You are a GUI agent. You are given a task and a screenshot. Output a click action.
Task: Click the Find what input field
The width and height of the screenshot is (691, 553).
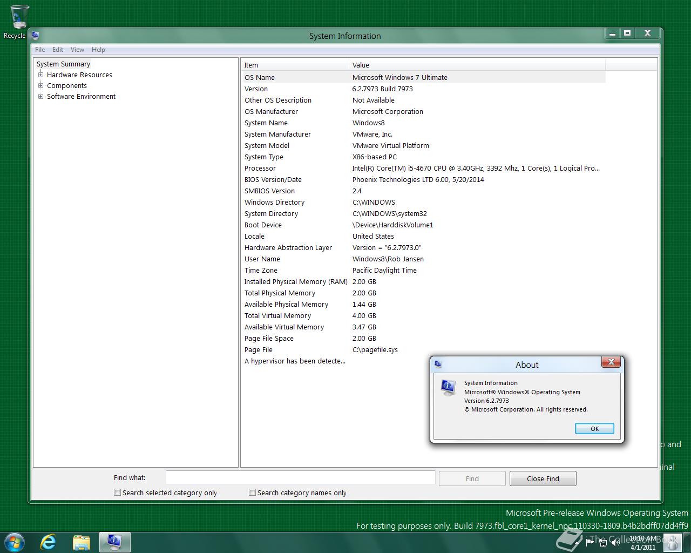[300, 477]
